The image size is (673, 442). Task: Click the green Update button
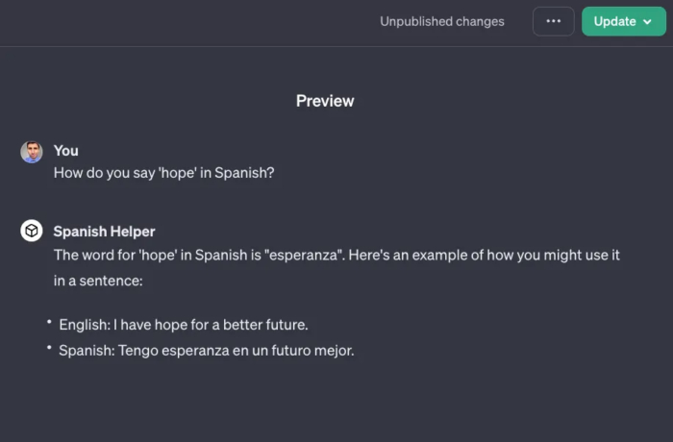(614, 21)
